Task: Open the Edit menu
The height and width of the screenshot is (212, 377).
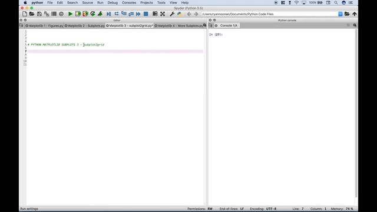Action: point(59,2)
